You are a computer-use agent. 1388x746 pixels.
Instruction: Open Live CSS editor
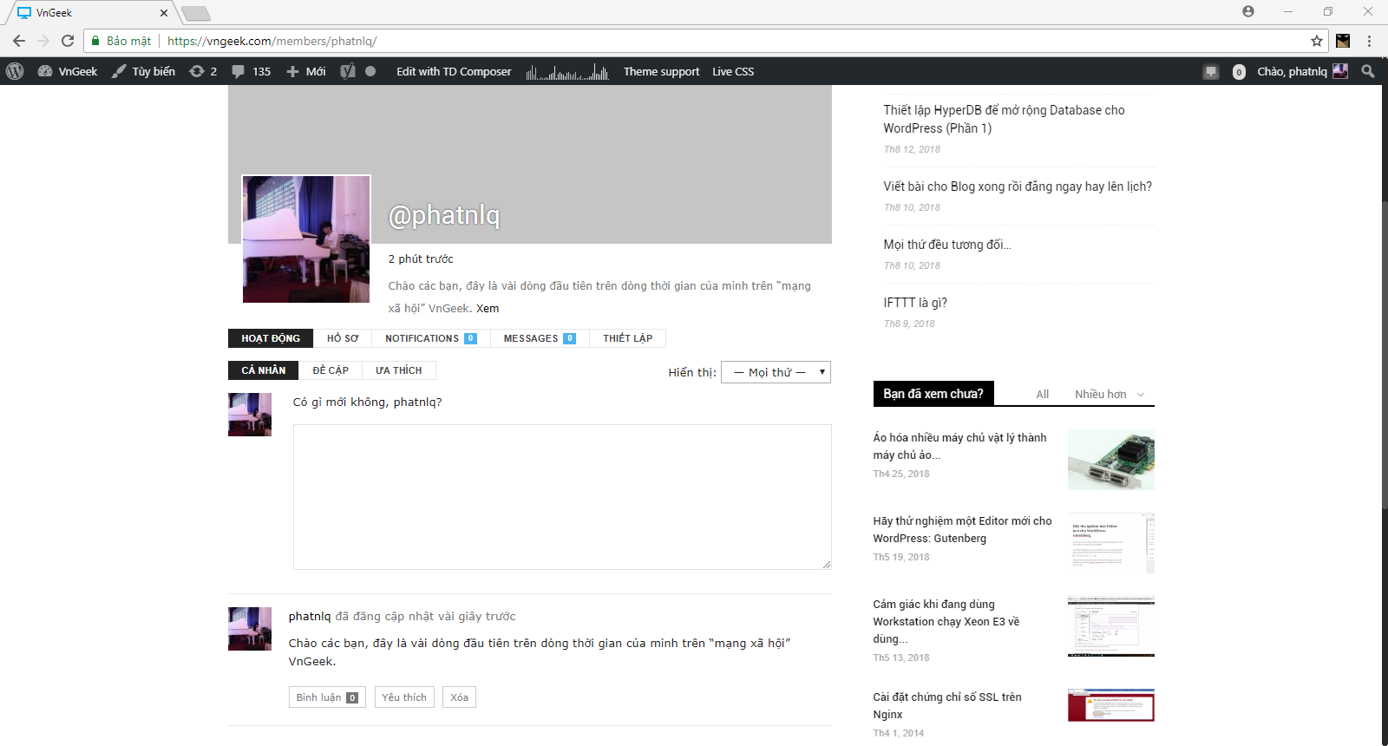tap(733, 71)
